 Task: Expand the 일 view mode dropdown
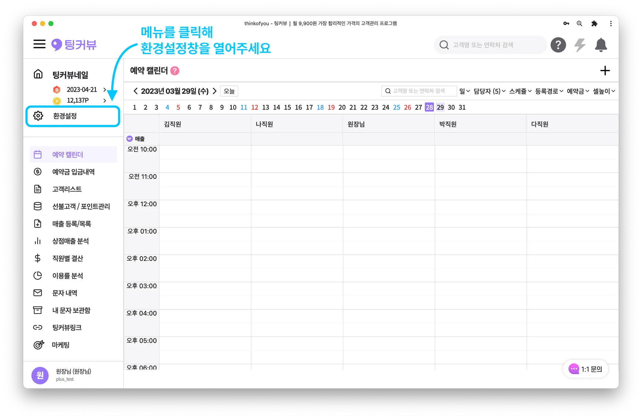click(x=464, y=91)
